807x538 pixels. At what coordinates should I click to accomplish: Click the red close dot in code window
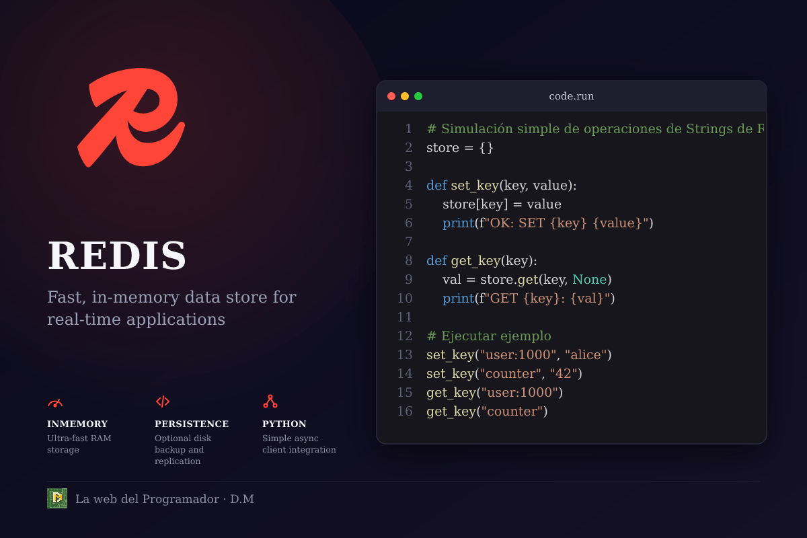(x=391, y=96)
